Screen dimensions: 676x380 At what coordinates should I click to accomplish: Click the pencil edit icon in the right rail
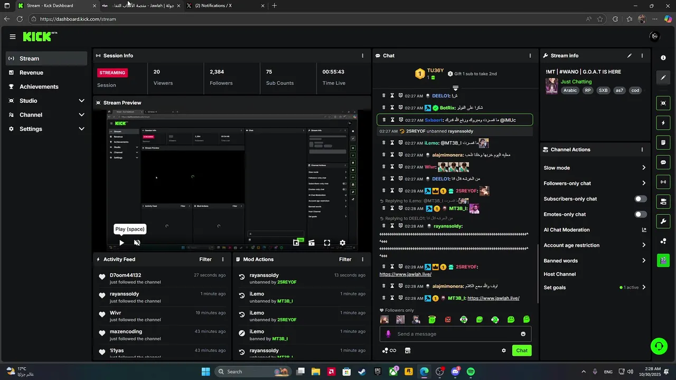coord(663,78)
